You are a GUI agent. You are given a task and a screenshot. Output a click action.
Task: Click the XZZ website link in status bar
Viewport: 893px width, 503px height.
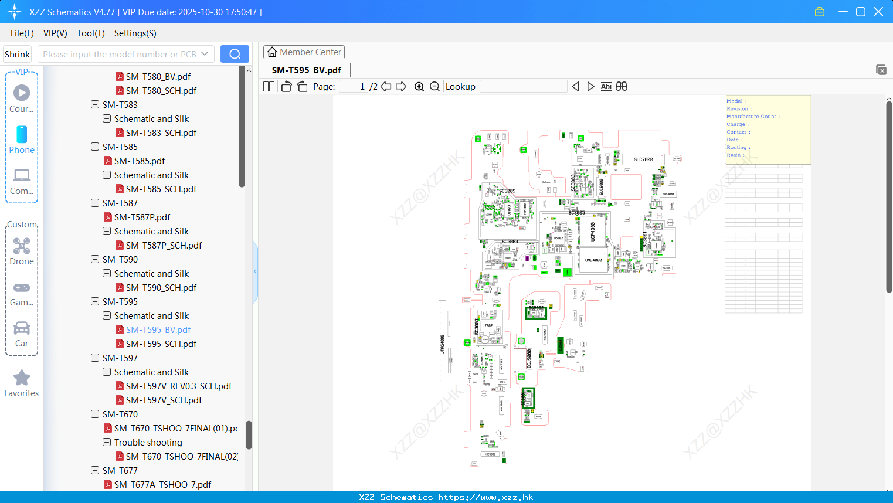coord(485,497)
